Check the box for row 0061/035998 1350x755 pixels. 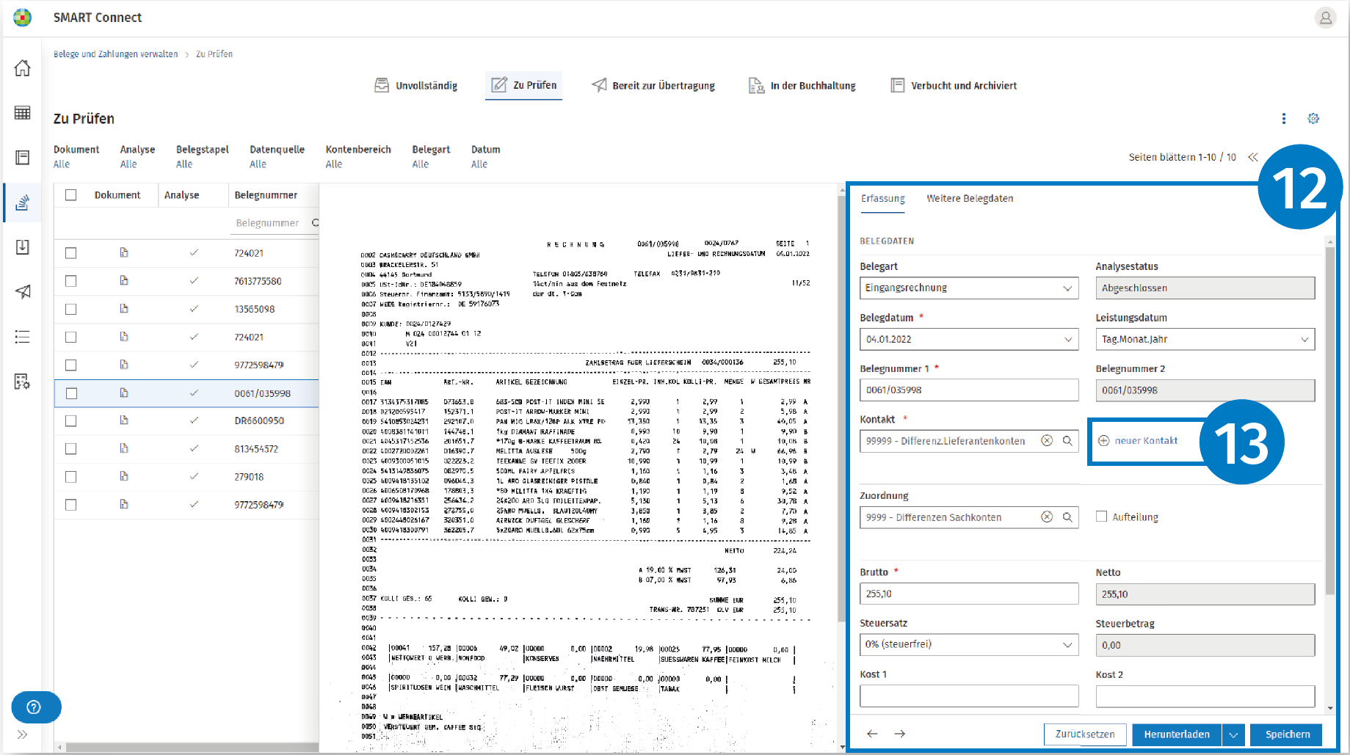(x=71, y=393)
